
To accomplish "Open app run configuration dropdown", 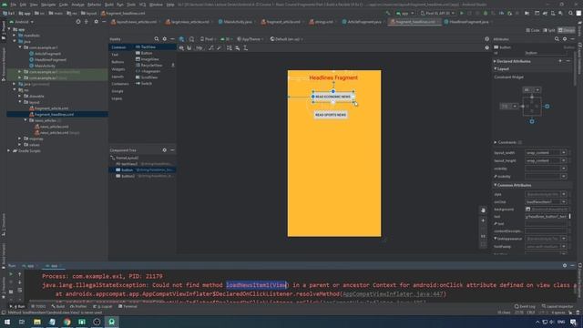I will 404,13.
